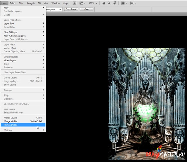This screenshot has height=162, width=187.
Task: Expand the Matting submenu
Action: tap(23, 130)
